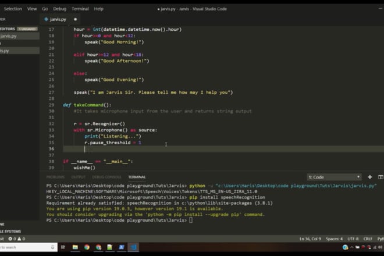
Task: Click 'r.pause_threshold' code line
Action: (113, 143)
